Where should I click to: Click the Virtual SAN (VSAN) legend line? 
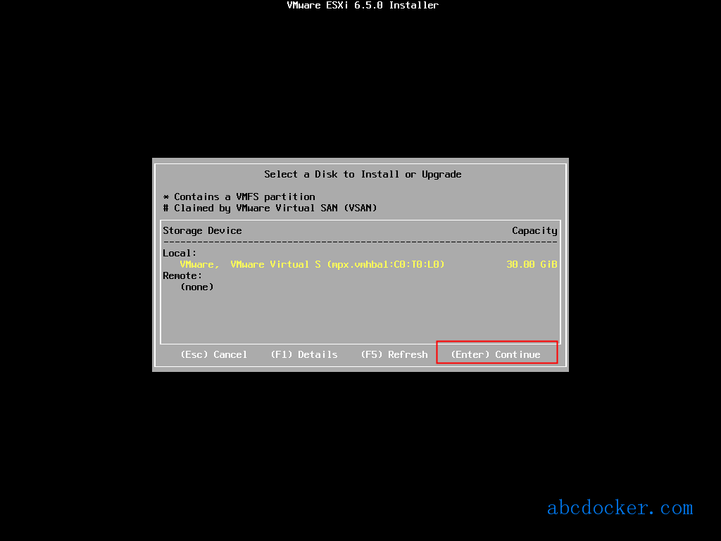click(270, 208)
